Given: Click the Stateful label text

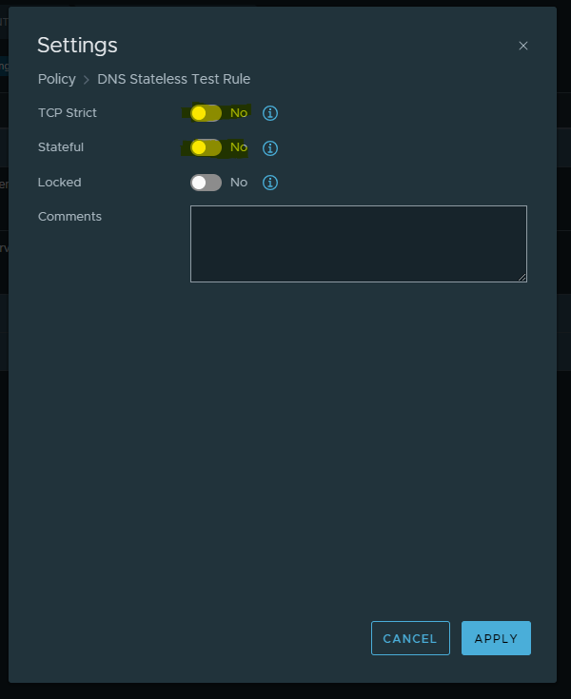Looking at the screenshot, I should (61, 147).
